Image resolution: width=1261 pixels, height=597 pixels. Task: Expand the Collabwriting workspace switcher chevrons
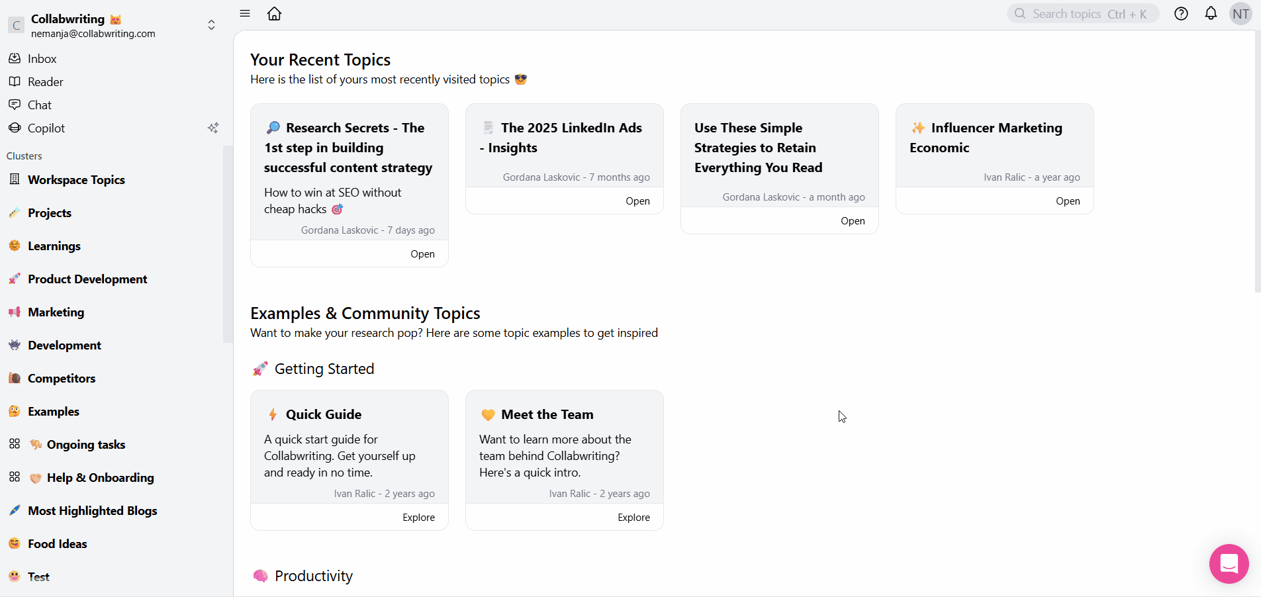point(211,25)
